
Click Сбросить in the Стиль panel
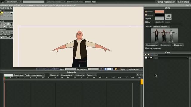pos(178,45)
